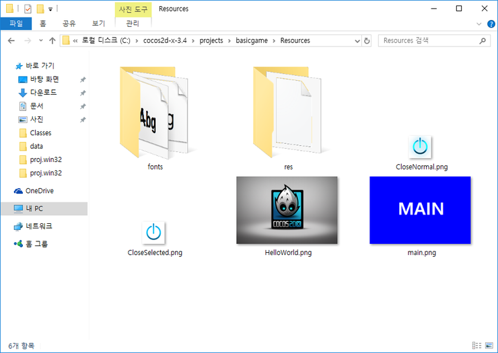Click the Properties icon in quick access toolbar
Image resolution: width=498 pixels, height=353 pixels.
pyautogui.click(x=28, y=9)
